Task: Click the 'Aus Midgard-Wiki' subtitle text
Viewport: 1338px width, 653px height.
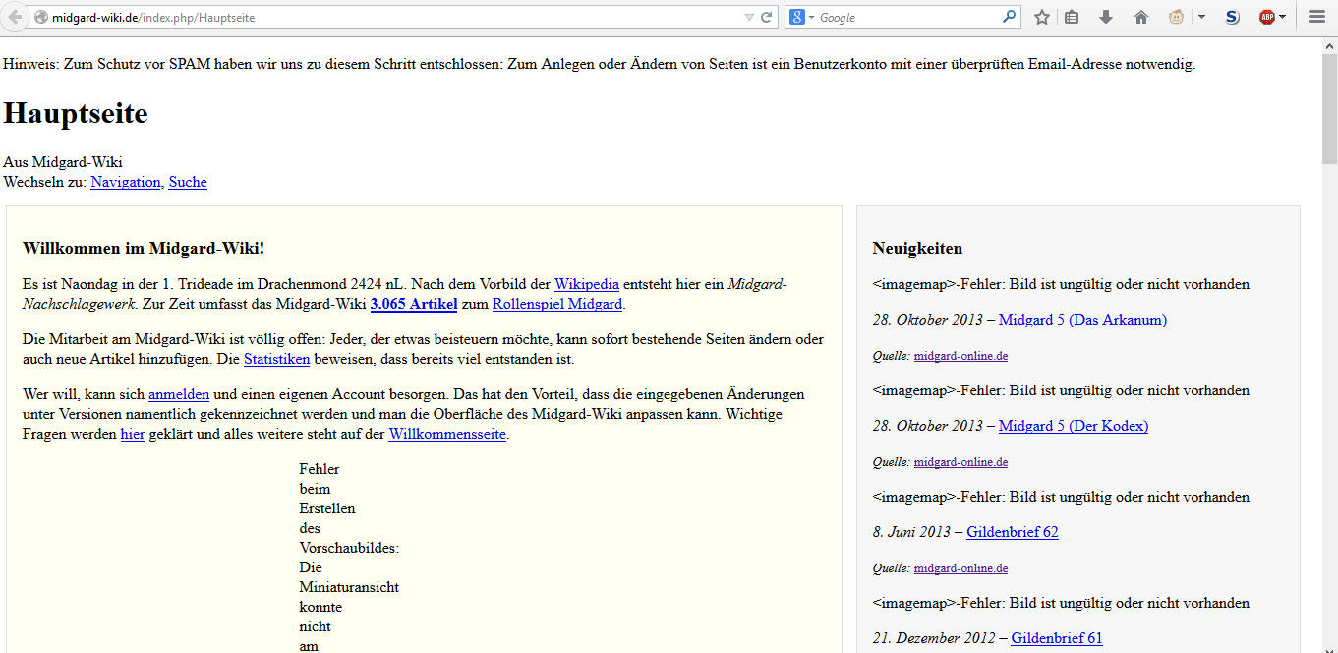Action: [63, 162]
